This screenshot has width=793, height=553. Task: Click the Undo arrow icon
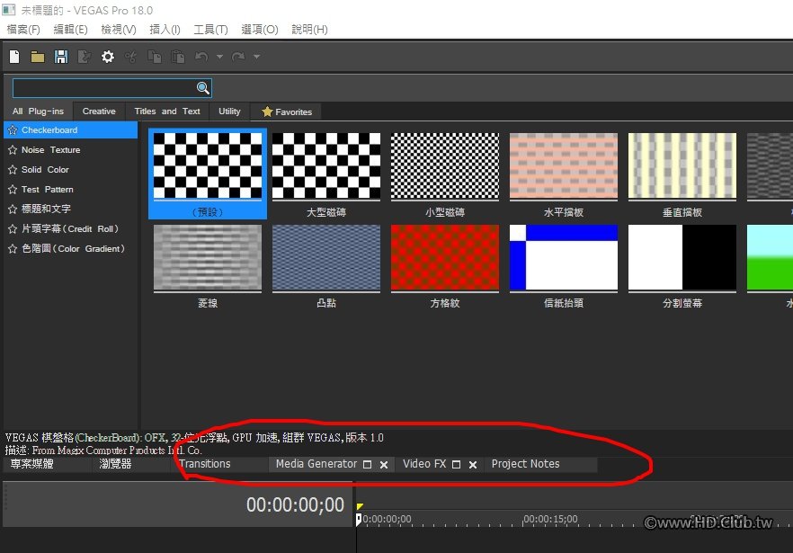[201, 57]
